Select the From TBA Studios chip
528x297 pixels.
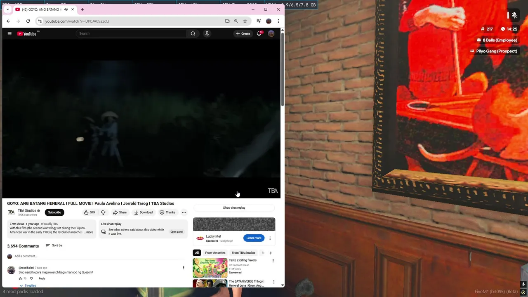[x=243, y=253]
